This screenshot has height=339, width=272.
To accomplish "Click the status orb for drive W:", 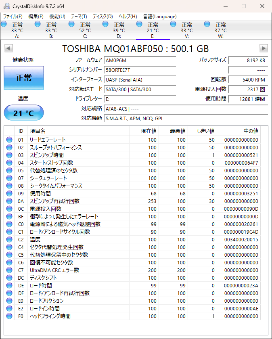I will (207, 25).
